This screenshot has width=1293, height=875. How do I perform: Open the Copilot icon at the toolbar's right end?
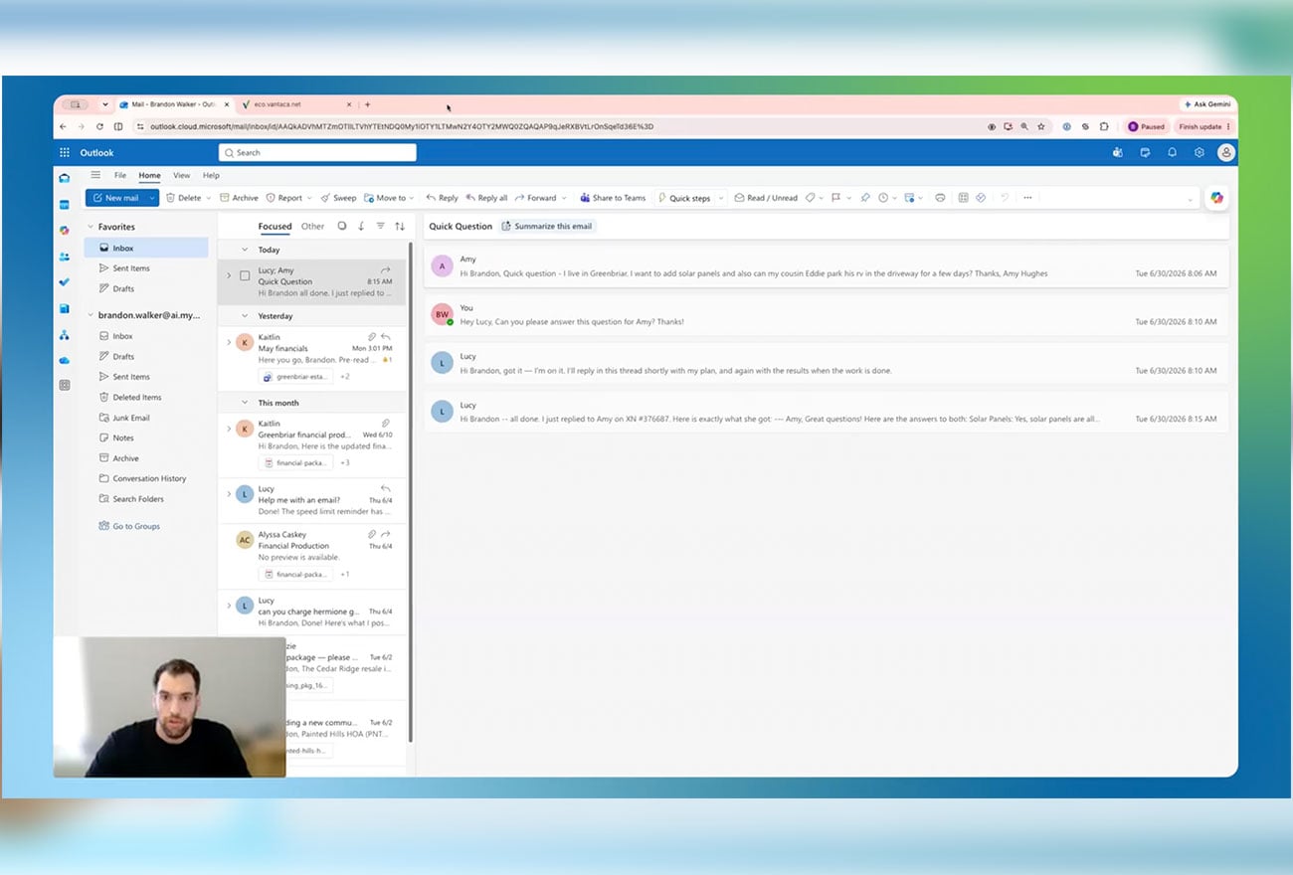[x=1216, y=198]
